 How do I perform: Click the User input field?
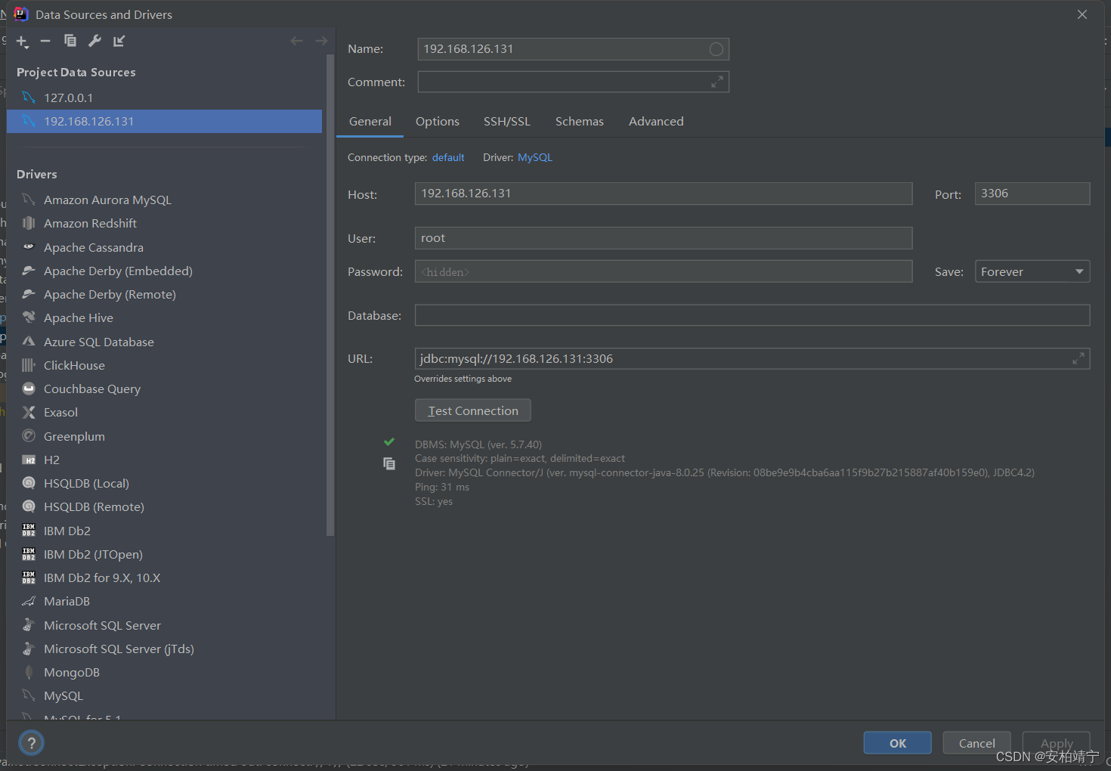point(664,238)
